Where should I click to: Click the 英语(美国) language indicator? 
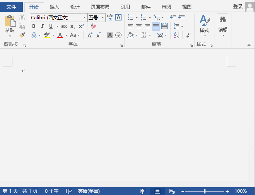pos(89,191)
